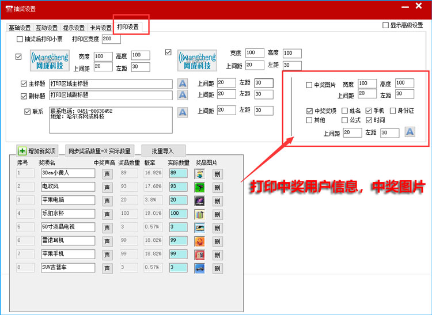This screenshot has height=315, width=432.
Task: Click prize picture icon for 雷诺耳机
Action: point(199,241)
